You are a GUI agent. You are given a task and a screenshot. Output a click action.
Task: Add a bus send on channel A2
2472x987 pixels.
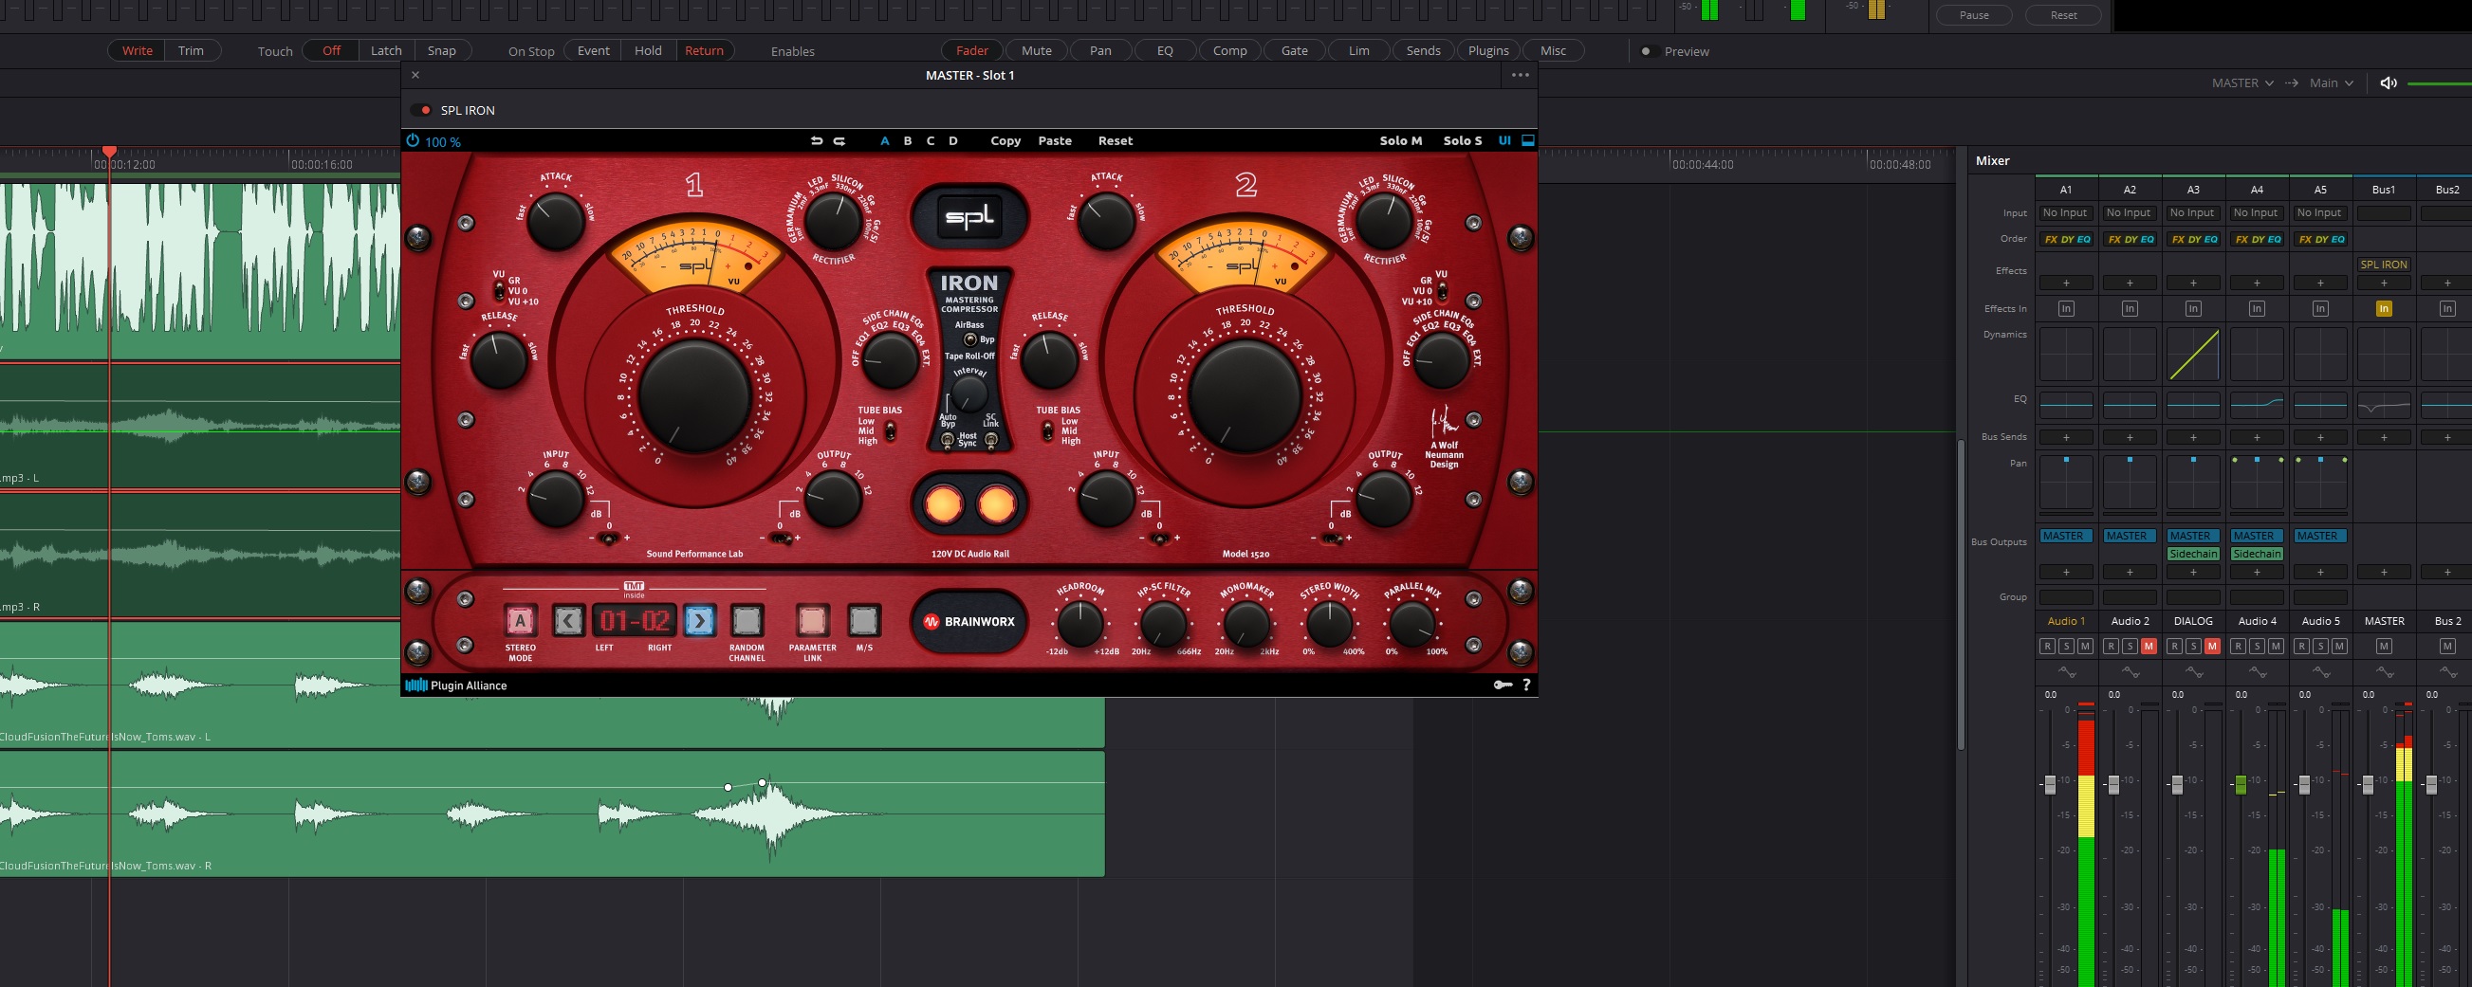click(2130, 437)
